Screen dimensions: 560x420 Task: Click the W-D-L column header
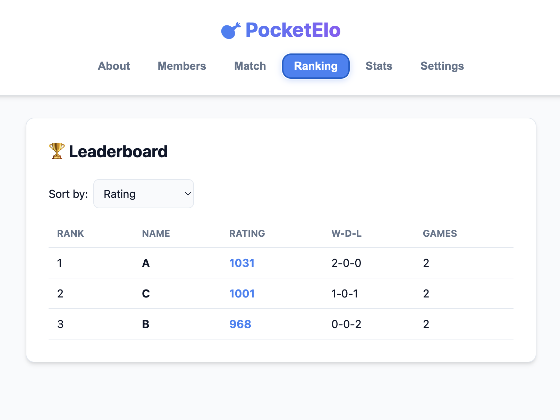[346, 233]
